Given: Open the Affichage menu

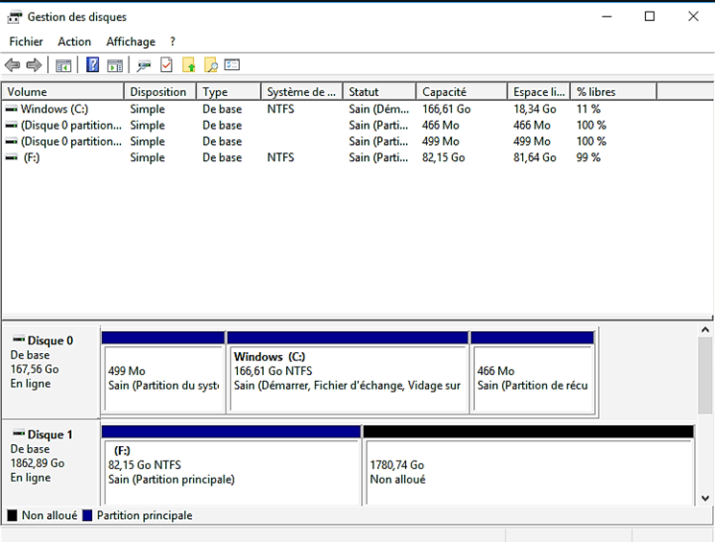Looking at the screenshot, I should point(131,41).
